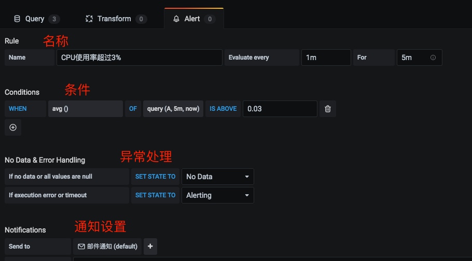Edit the query (A, 5m, now) parameters

pos(173,109)
